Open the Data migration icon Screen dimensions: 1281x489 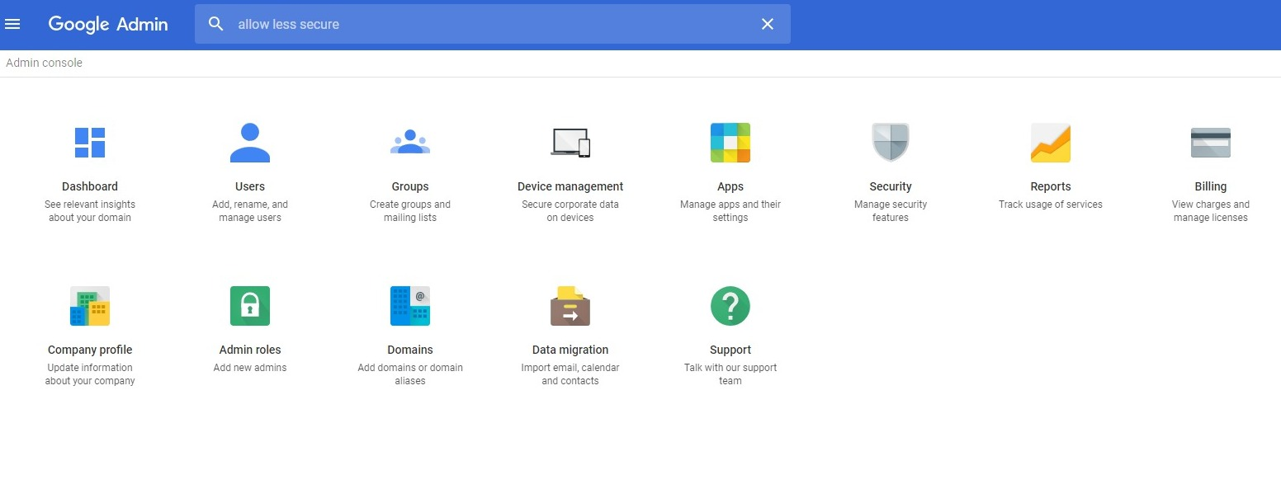coord(570,306)
